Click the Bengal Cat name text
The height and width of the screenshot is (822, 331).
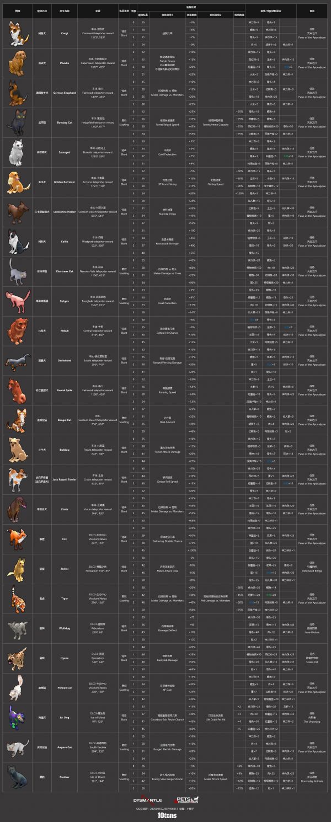(x=62, y=420)
